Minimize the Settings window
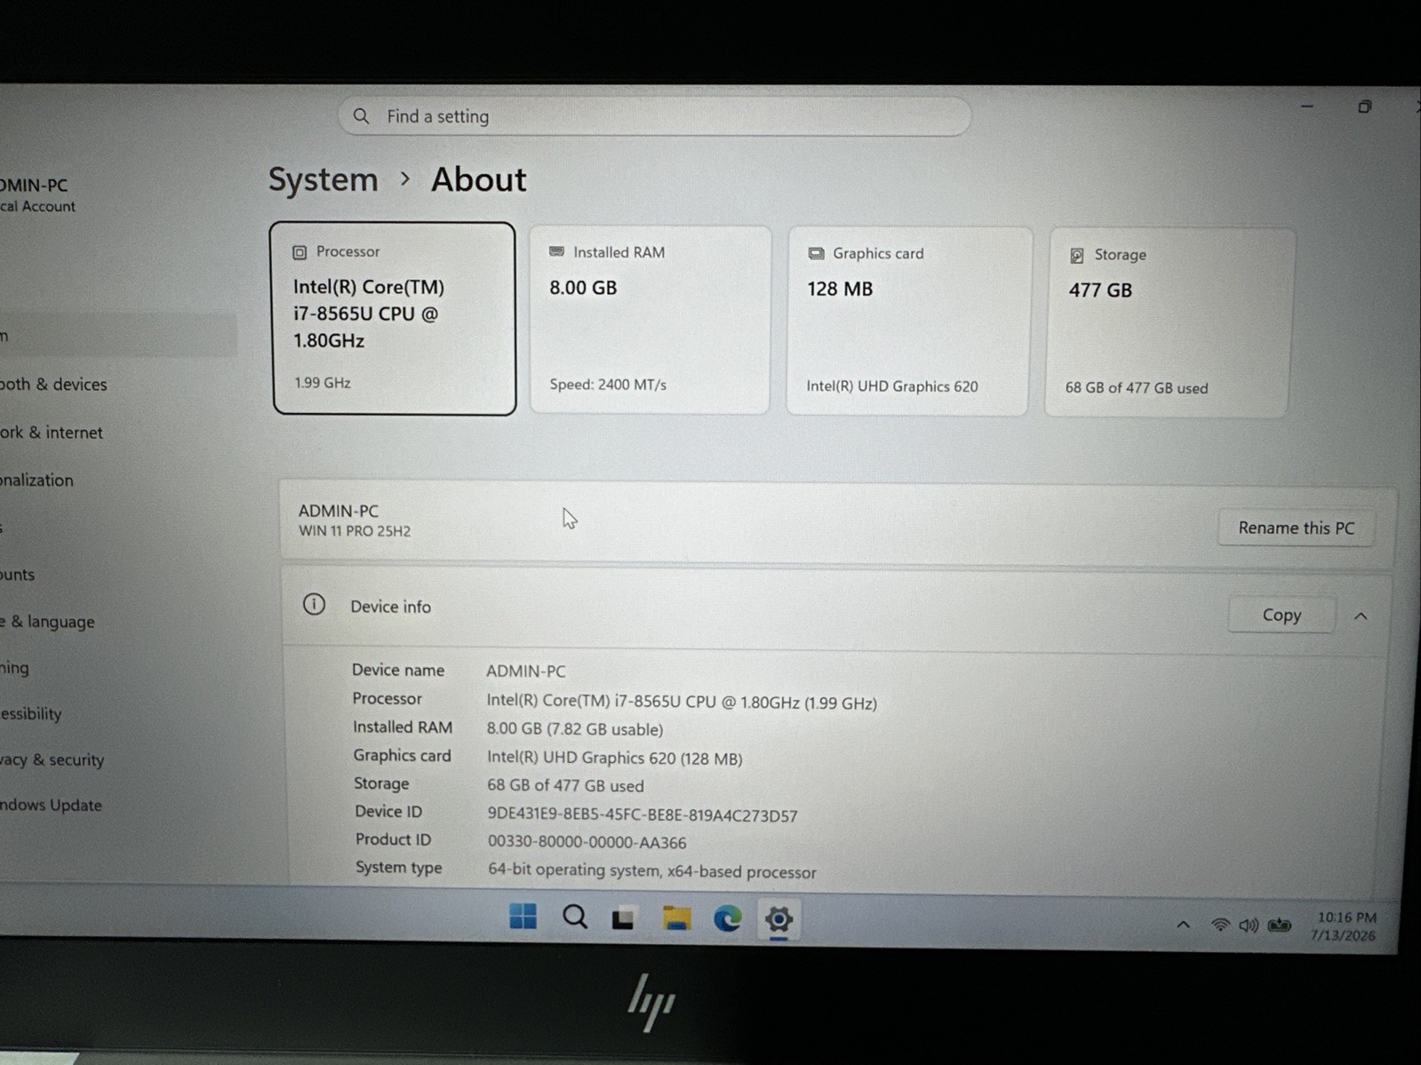Viewport: 1421px width, 1065px height. (1306, 107)
